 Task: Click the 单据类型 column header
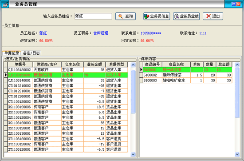click(x=117, y=64)
